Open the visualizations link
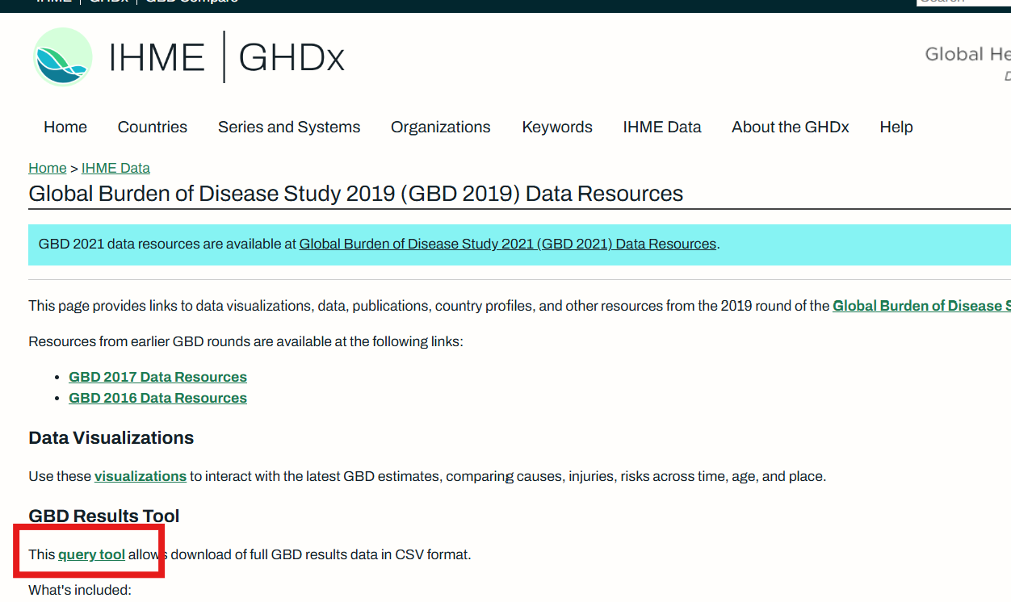1011x602 pixels. point(141,476)
